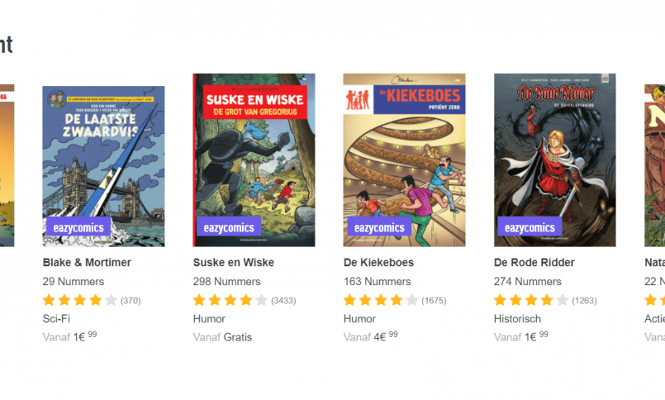665x400 pixels.
Task: Open the Blake & Mortimer cover thumbnail
Action: [103, 166]
